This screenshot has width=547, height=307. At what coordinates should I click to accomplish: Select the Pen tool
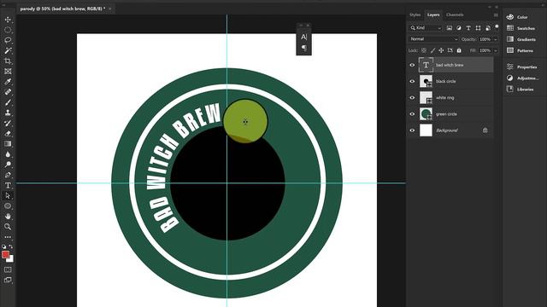point(8,175)
